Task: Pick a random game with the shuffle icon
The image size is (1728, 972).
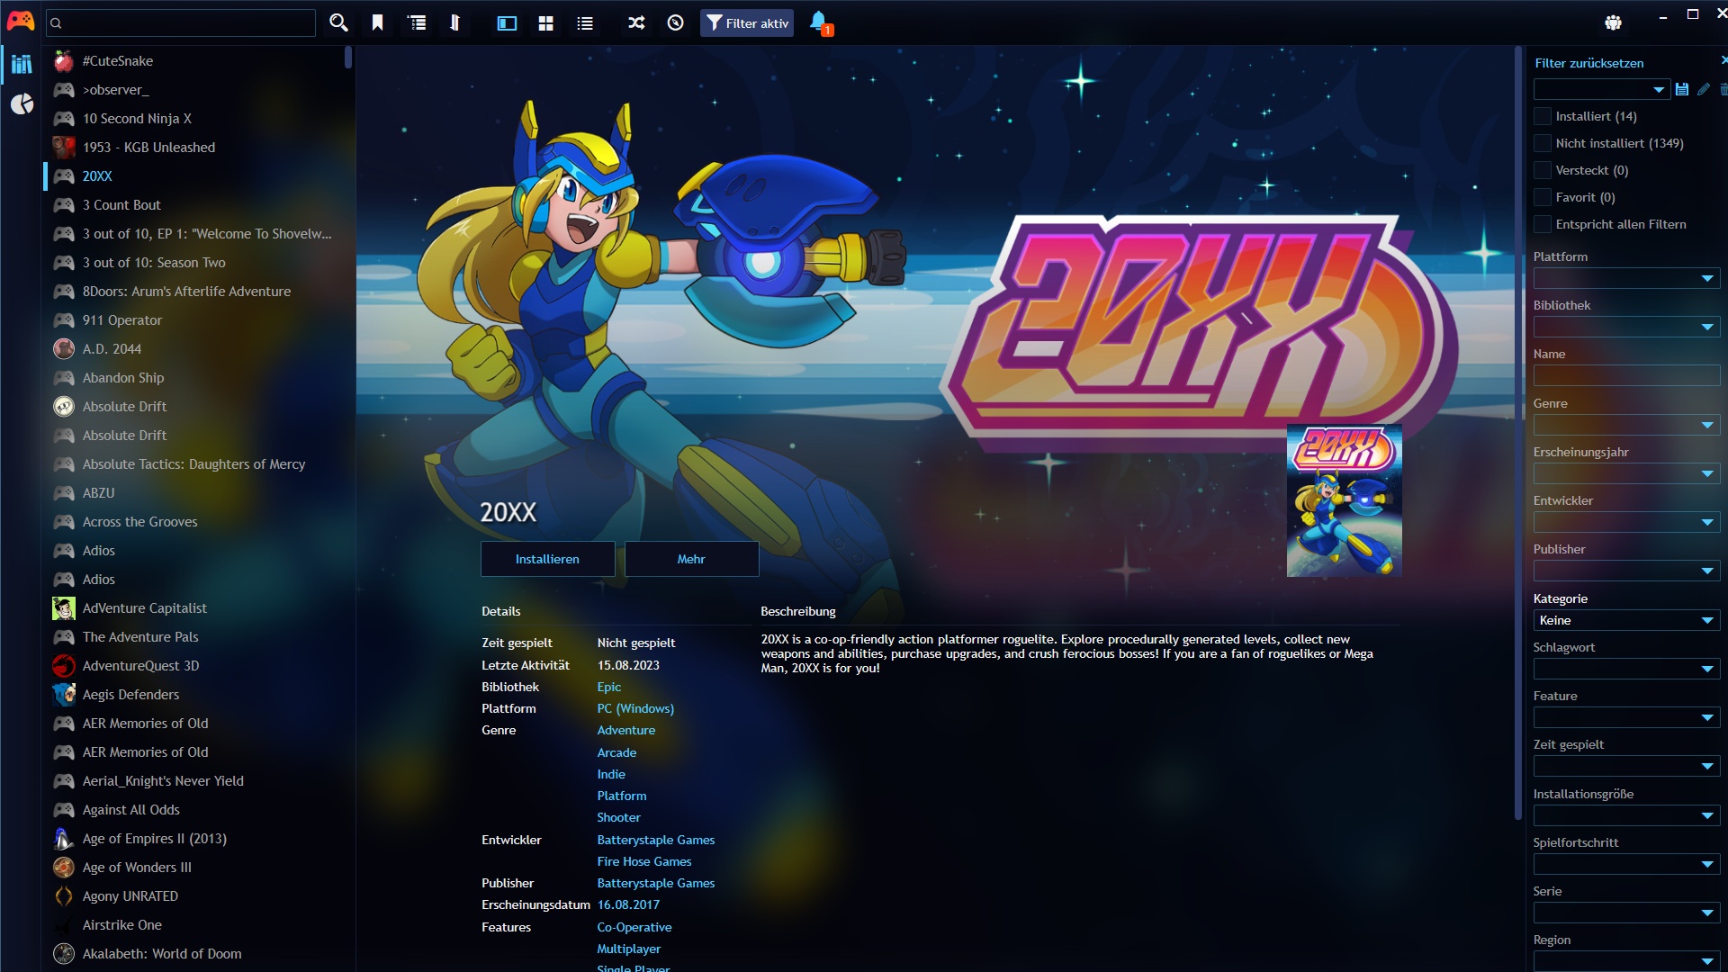Action: (635, 22)
